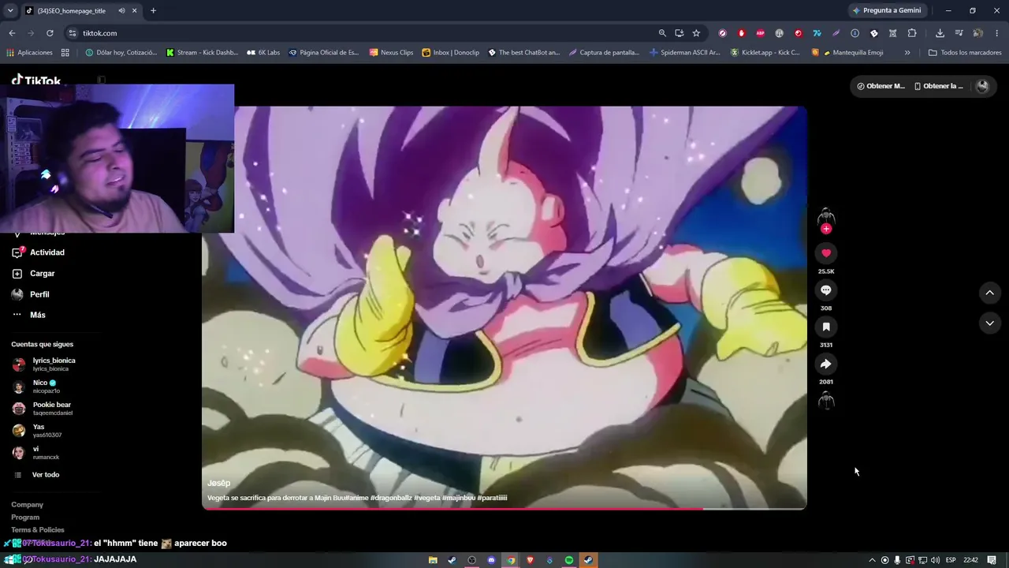Click the Cargar upload plus icon
Screen dimensions: 1009x568
click(17, 274)
